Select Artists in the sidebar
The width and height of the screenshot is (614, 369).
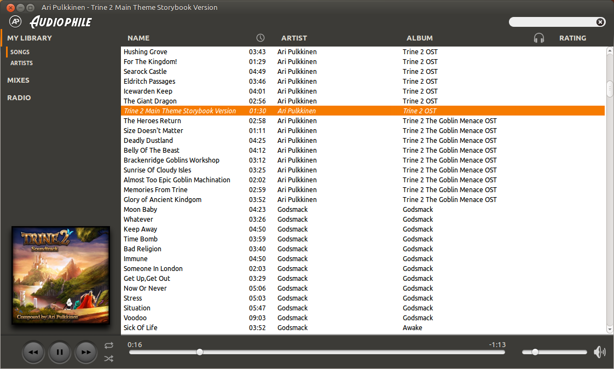click(21, 63)
